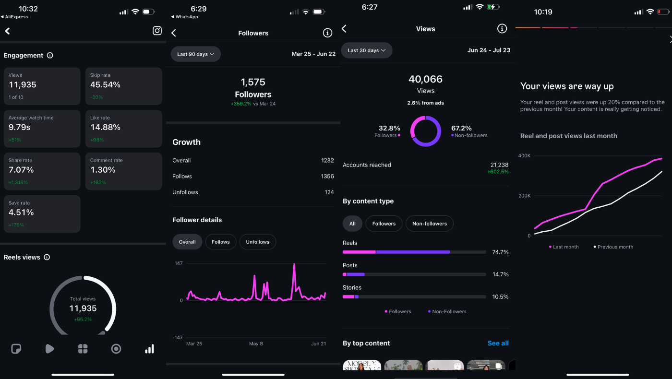The width and height of the screenshot is (672, 379).
Task: Tap the sticky note icon in bottom navigation
Action: pyautogui.click(x=16, y=349)
